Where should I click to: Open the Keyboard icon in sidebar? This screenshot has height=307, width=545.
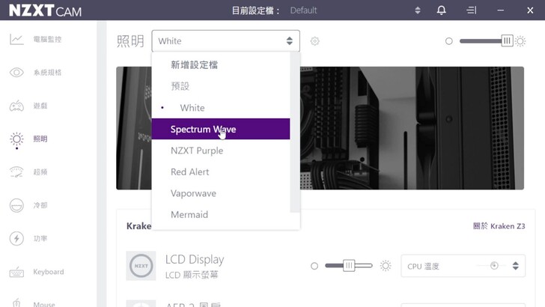coord(16,272)
